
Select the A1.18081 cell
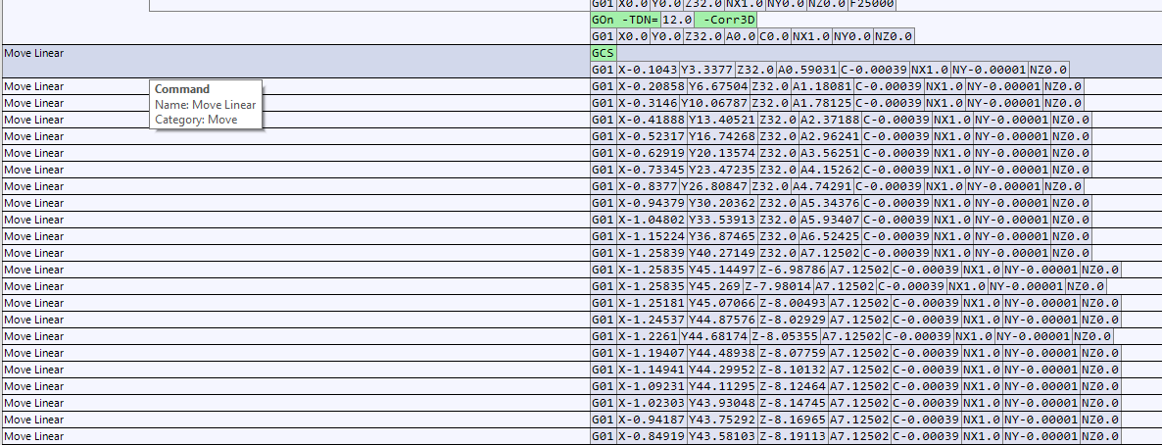822,86
